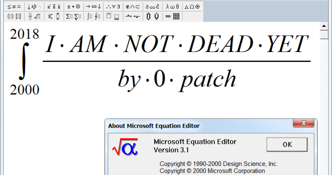Open the spaces and ellipses palette
This screenshot has height=175, width=332.
pos(34,7)
